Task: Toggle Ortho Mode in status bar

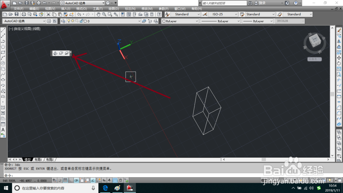Action: tap(71, 180)
